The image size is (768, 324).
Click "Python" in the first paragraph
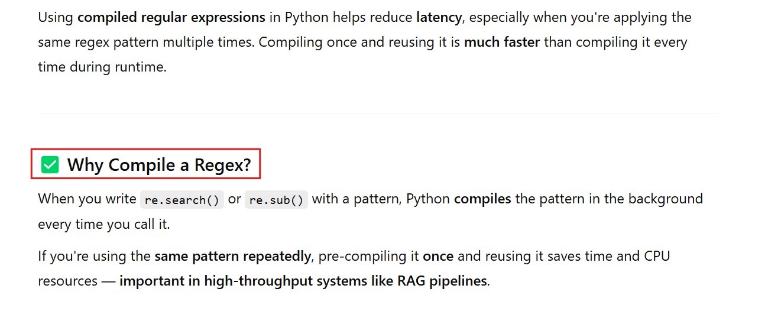pos(306,17)
